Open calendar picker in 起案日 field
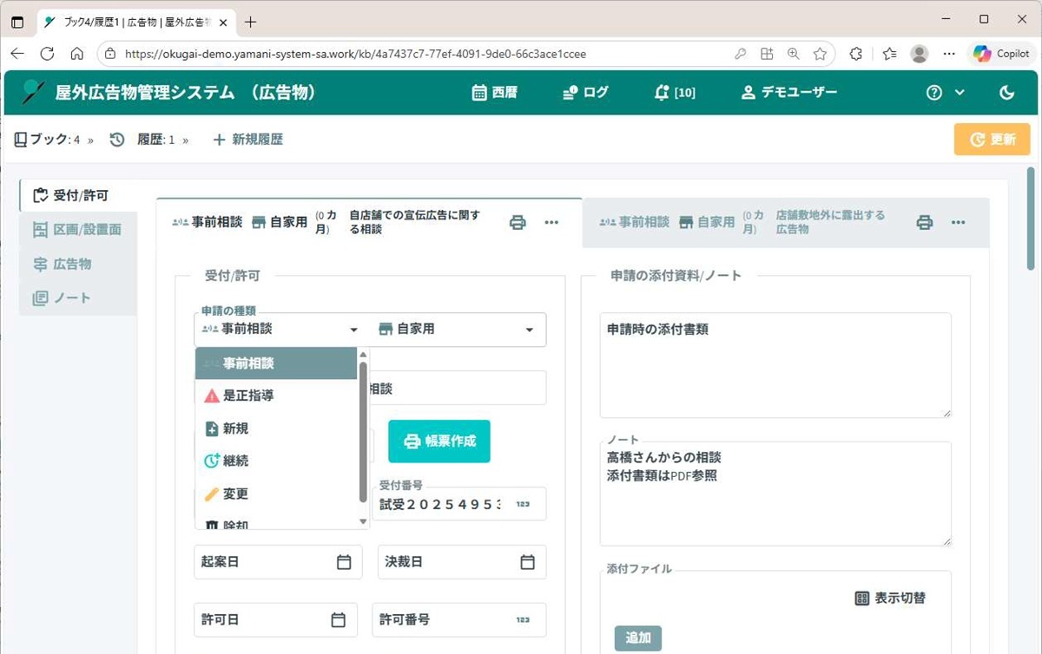 [344, 562]
